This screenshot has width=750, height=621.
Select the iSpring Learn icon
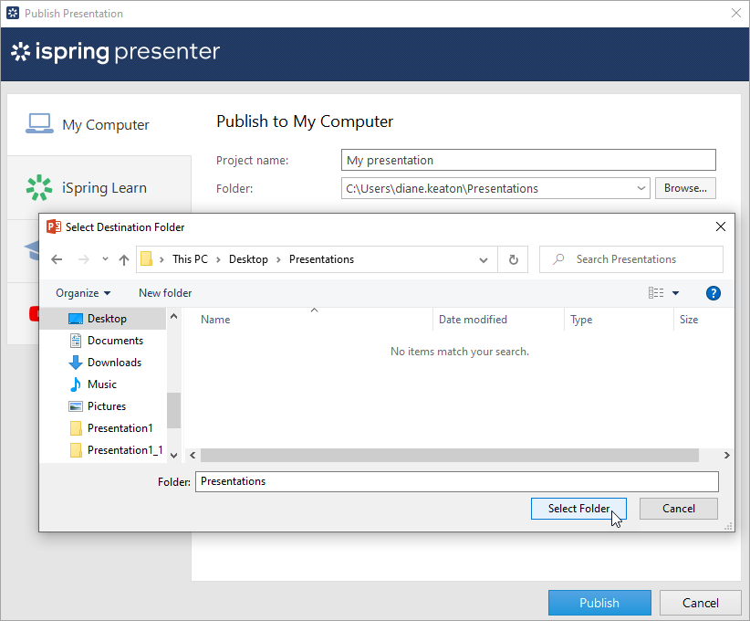tap(39, 187)
